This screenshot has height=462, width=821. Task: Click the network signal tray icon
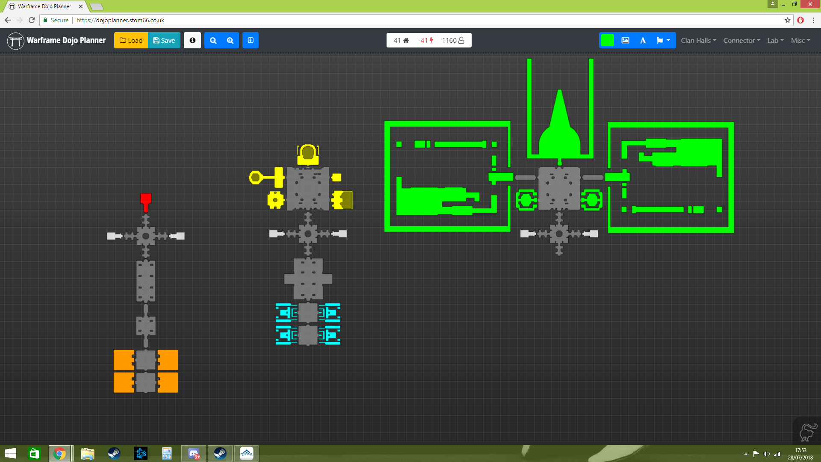click(x=777, y=454)
